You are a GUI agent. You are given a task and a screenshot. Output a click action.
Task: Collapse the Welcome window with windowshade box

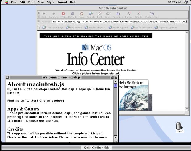pyautogui.click(x=116, y=77)
